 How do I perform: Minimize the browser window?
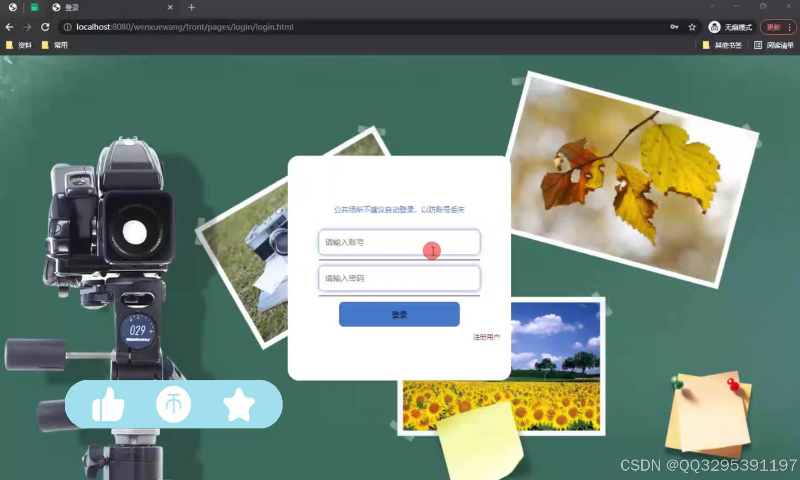737,6
